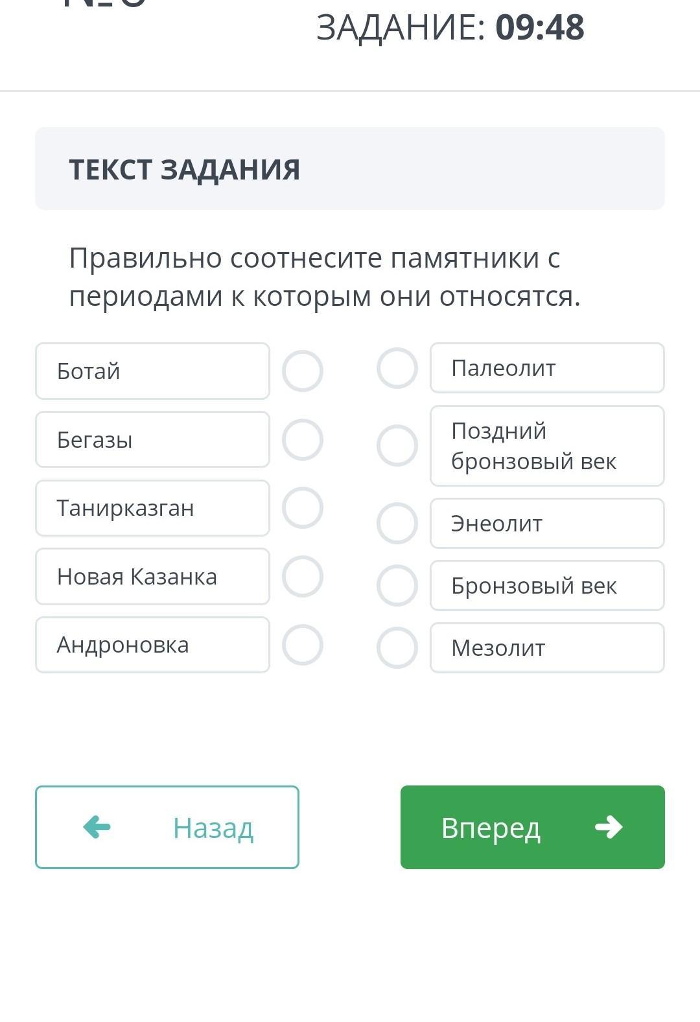Click the Танирказган answer box

152,508
